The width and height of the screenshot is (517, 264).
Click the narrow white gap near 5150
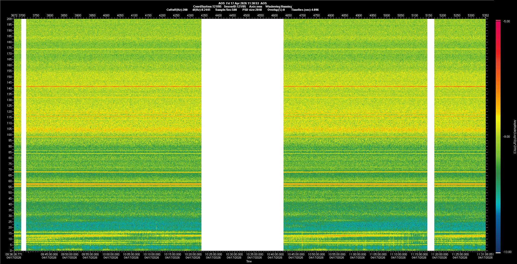coord(431,135)
